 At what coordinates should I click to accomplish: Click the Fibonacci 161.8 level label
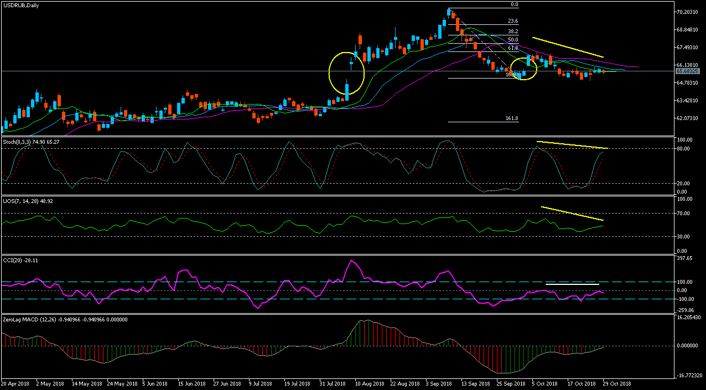click(x=512, y=118)
